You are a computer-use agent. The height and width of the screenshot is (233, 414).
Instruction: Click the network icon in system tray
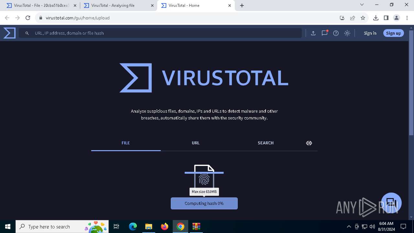[x=365, y=227]
